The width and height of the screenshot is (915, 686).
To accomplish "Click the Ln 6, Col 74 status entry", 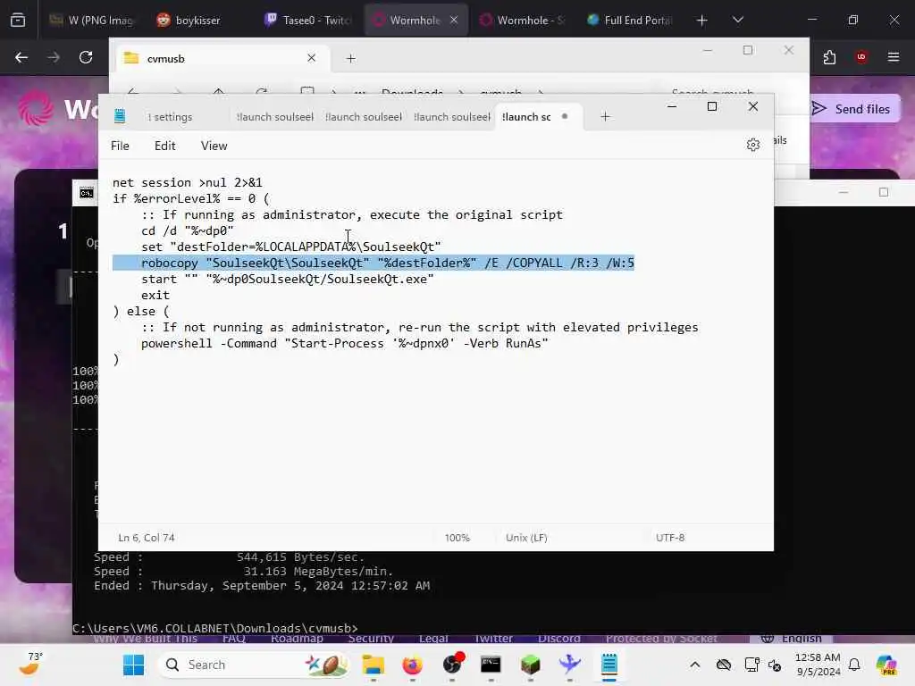I will tap(146, 537).
